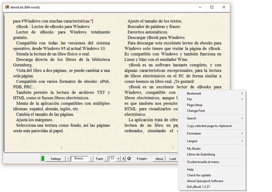
Task: Decrease font size with the minus button
Action: pyautogui.click(x=106, y=159)
